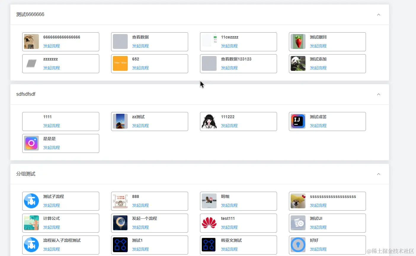Viewport: 416px width, 256px height.
Task: Click 发起流程 link under 查看数据
Action: click(140, 46)
